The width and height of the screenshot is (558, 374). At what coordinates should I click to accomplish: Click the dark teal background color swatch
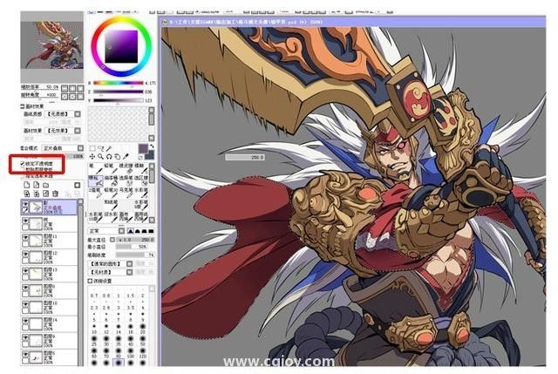(151, 157)
